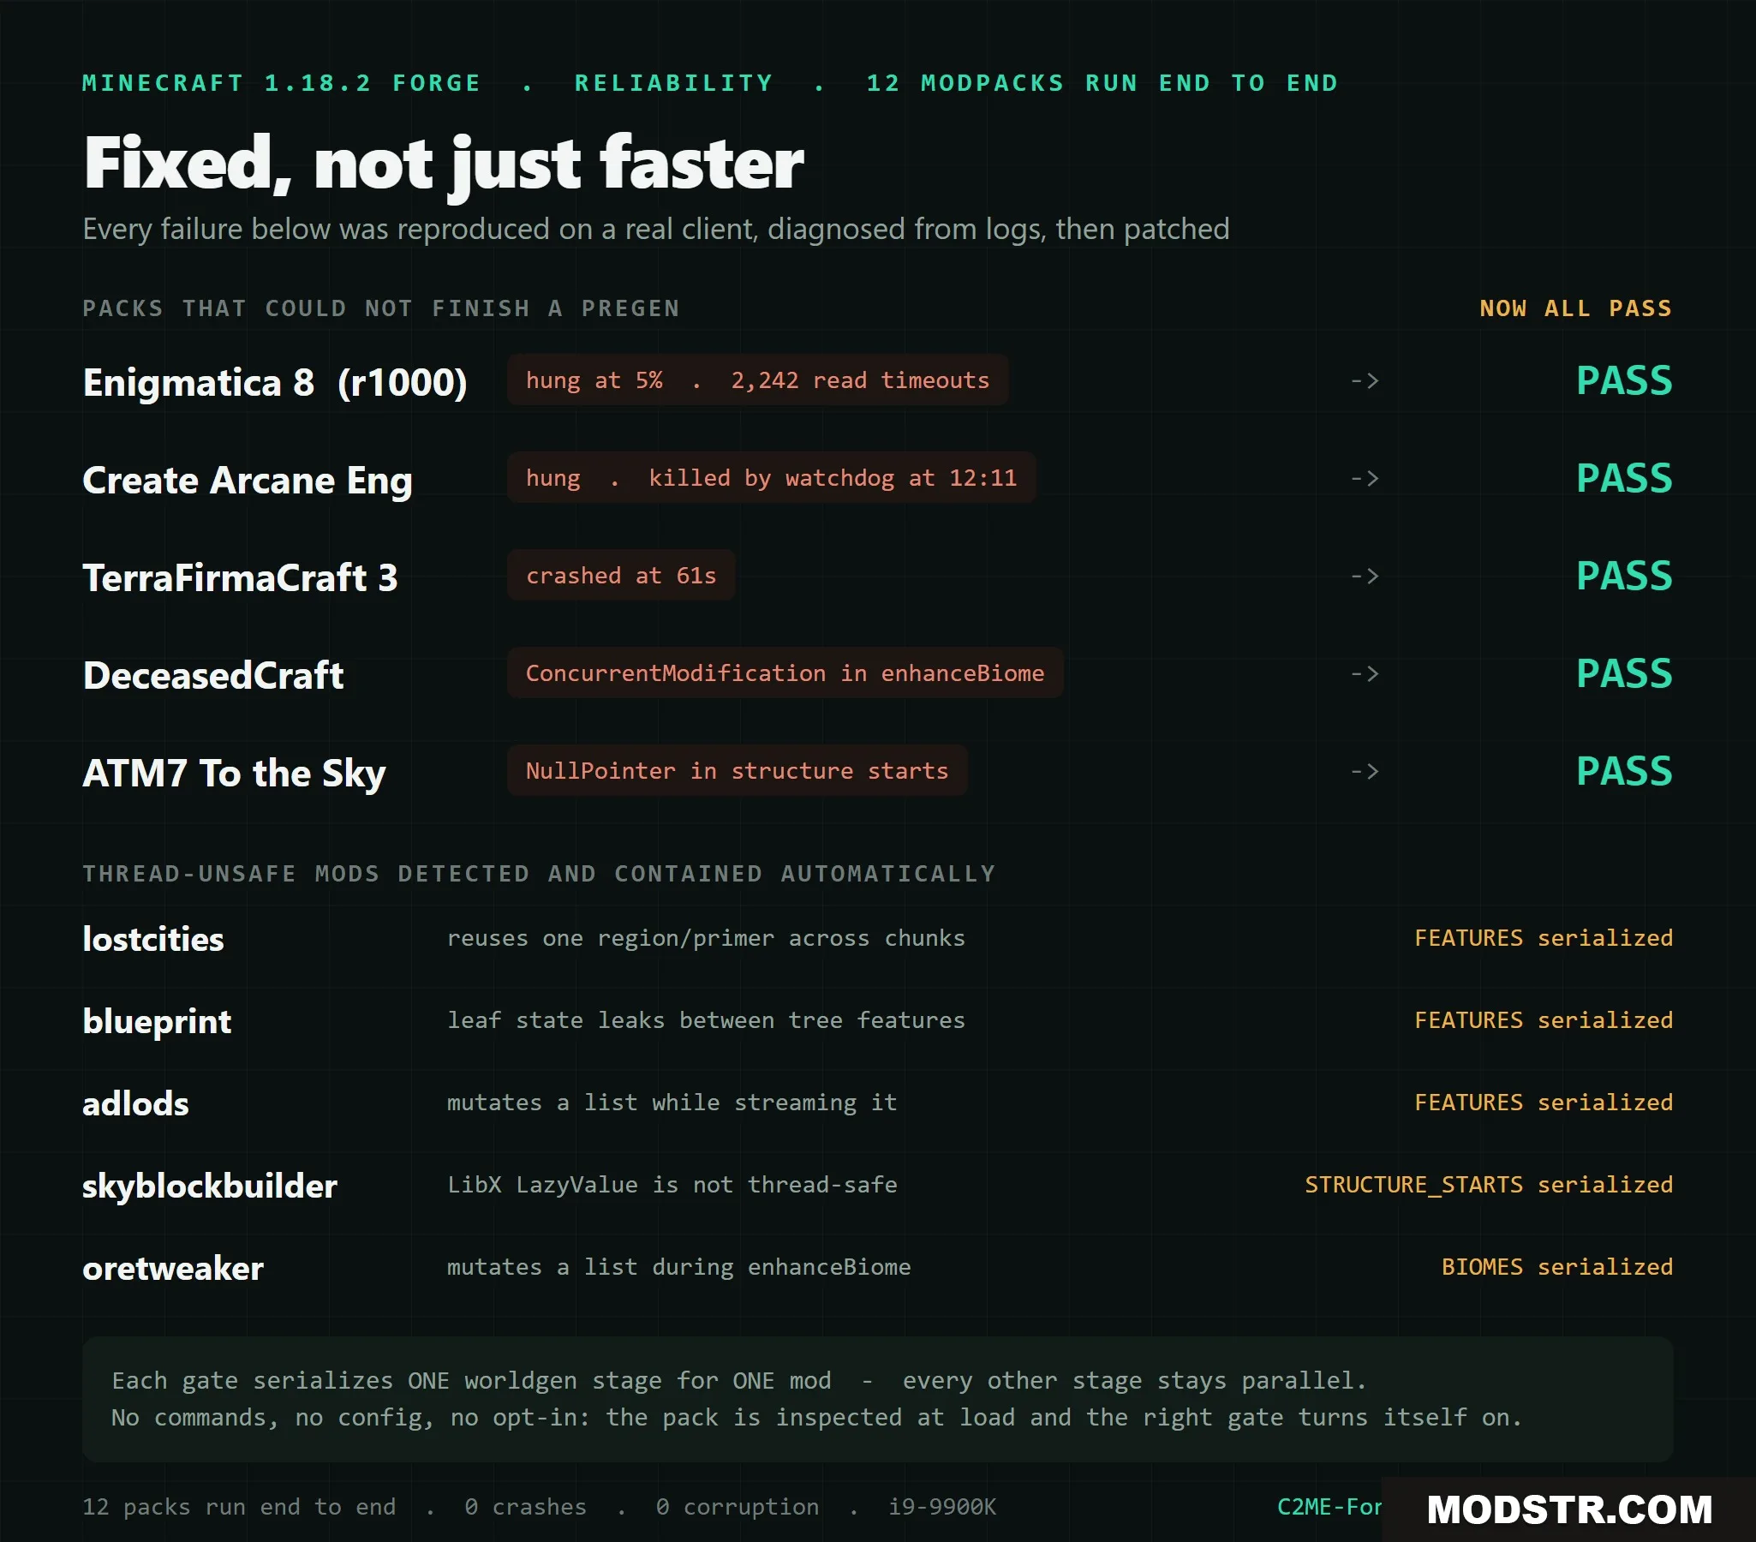Click the 'C2ME-For' footer label

(1329, 1507)
